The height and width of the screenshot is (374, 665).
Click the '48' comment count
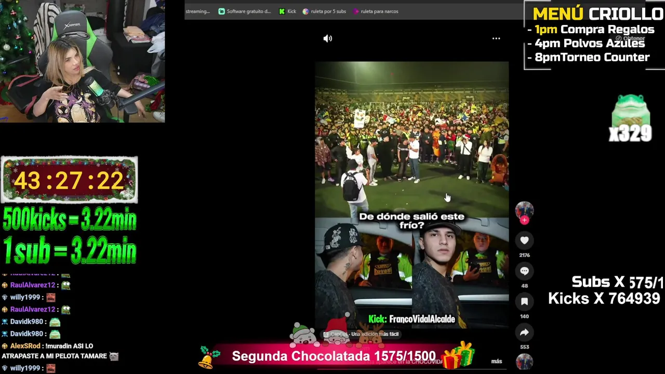pos(524,286)
